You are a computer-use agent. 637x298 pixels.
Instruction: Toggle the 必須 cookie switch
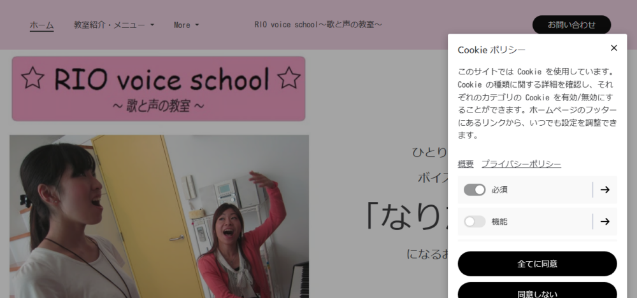click(x=475, y=190)
